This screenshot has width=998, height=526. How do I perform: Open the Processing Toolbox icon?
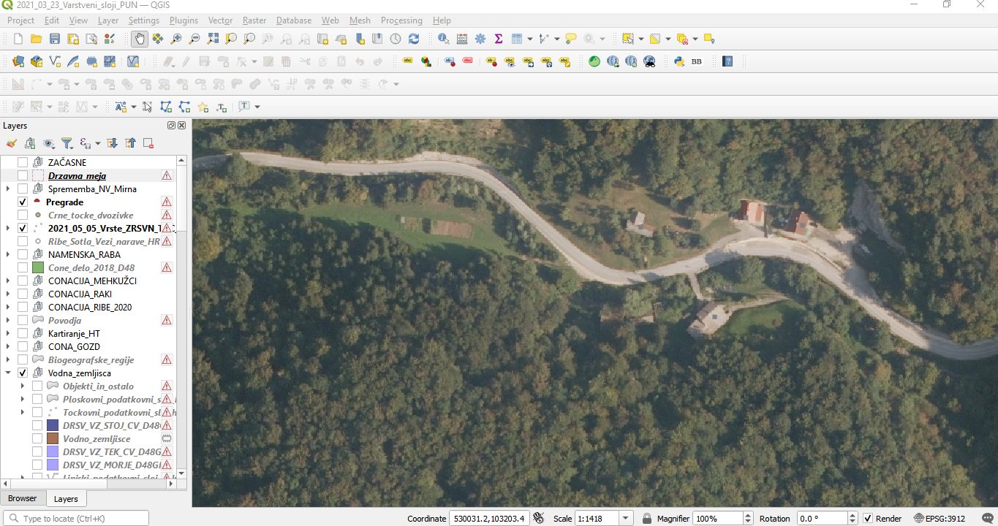coord(480,39)
